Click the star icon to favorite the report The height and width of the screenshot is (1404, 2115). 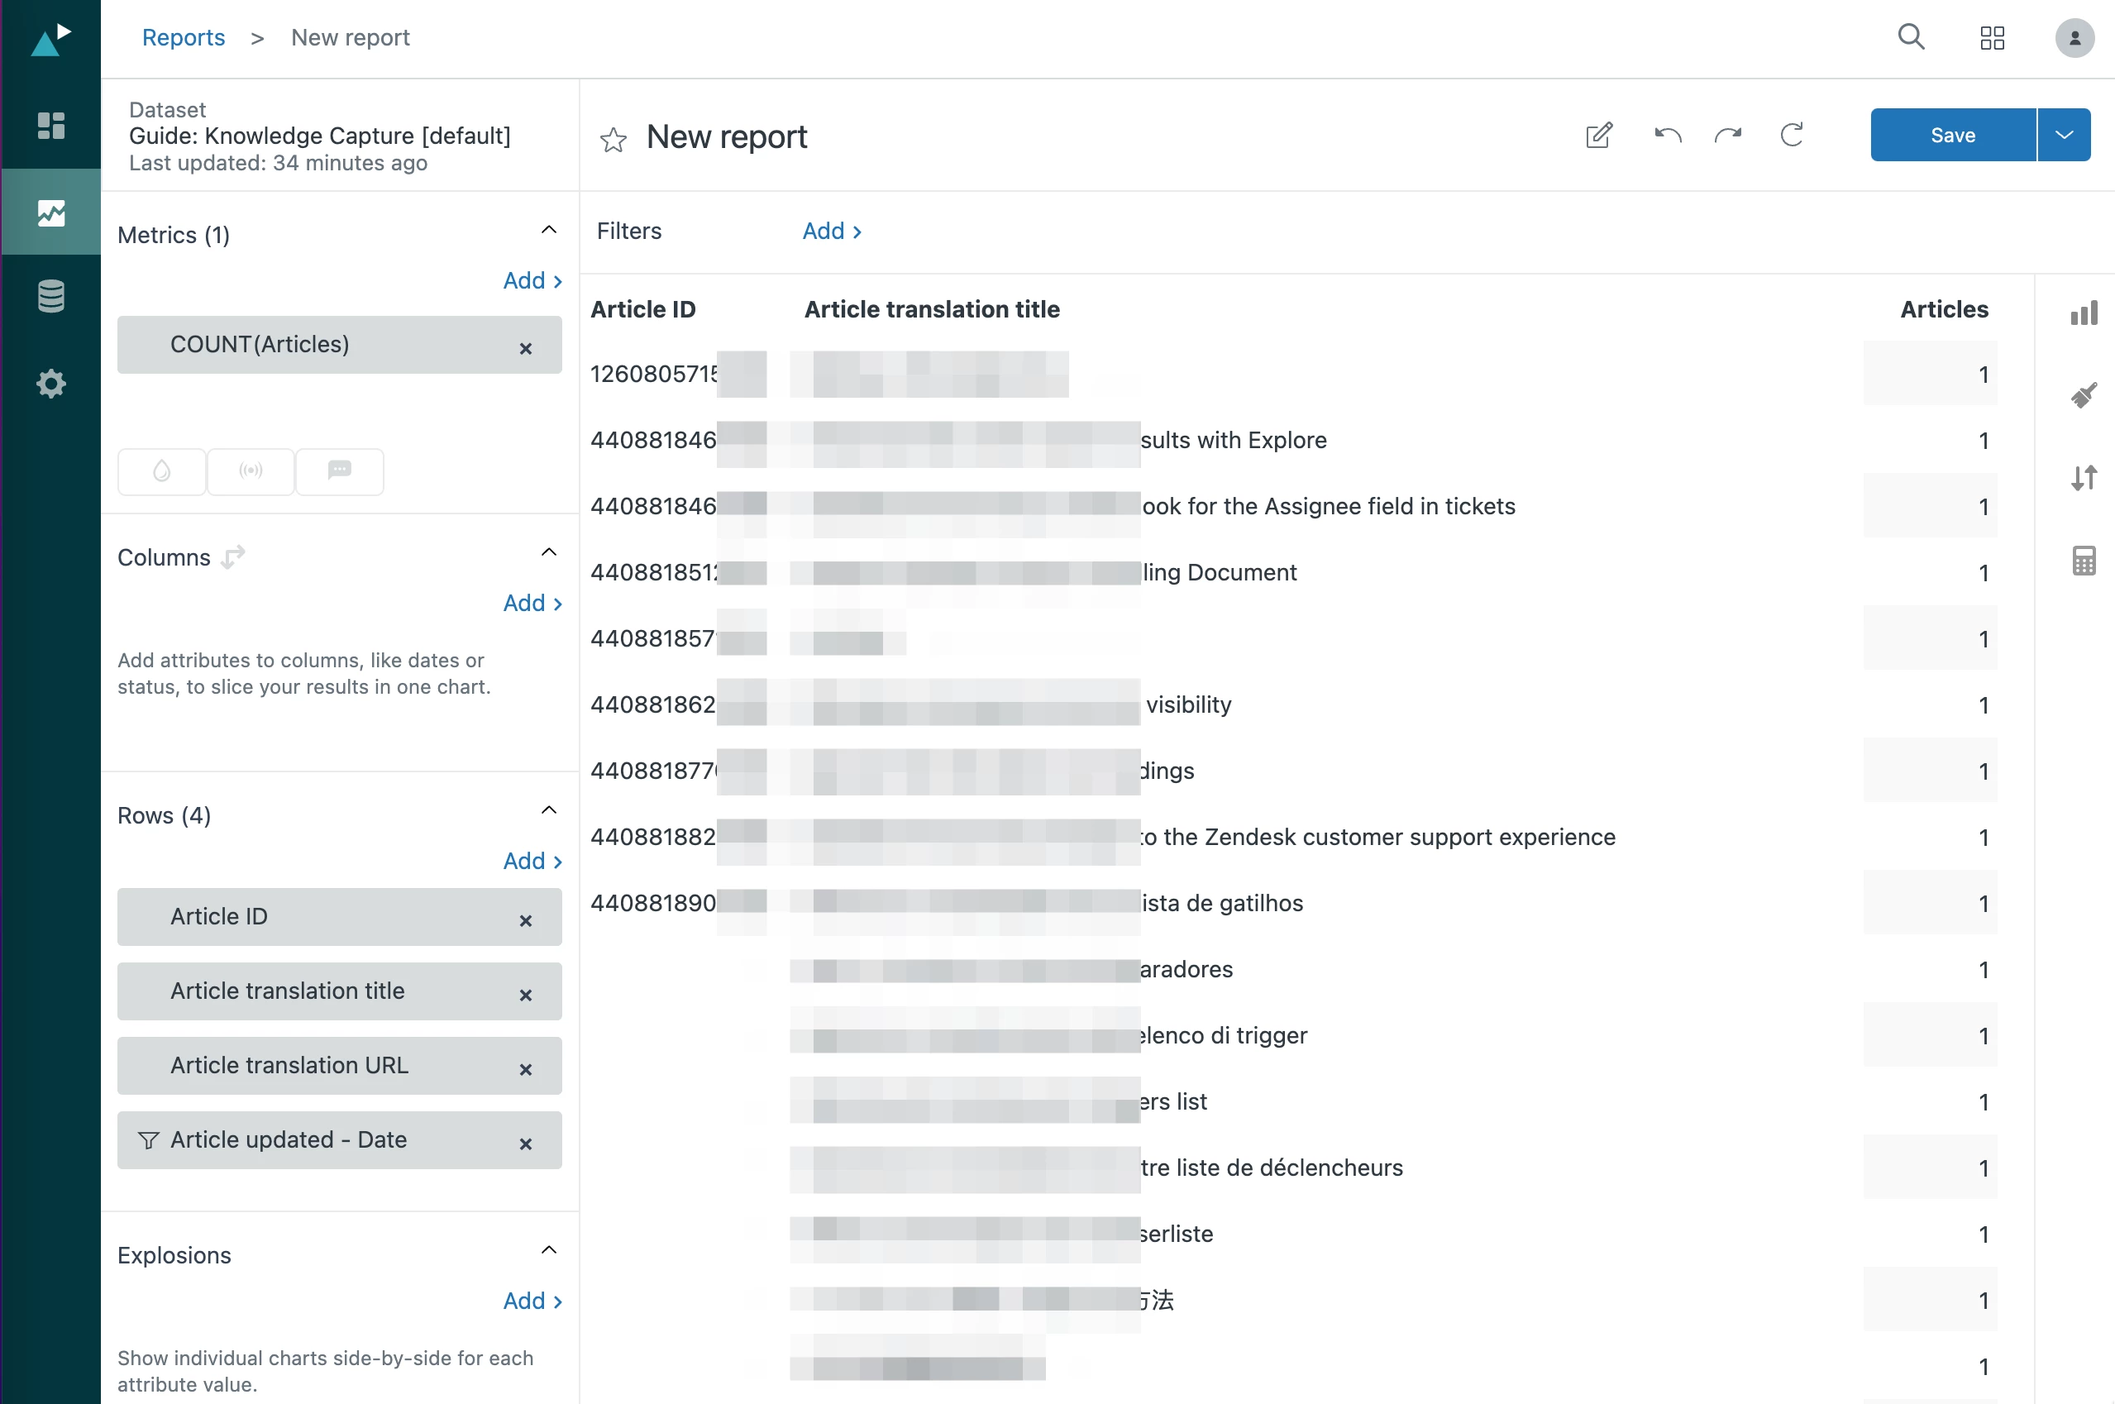(613, 139)
